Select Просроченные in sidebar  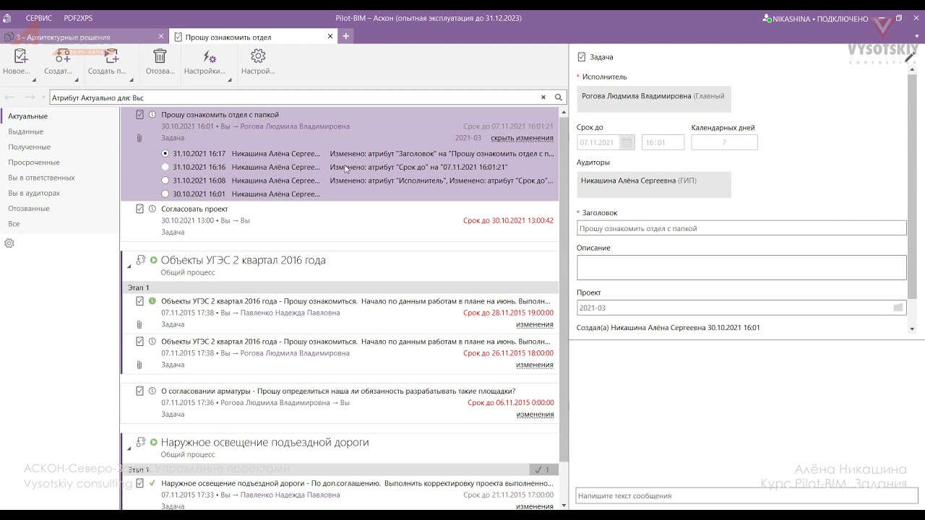point(34,162)
